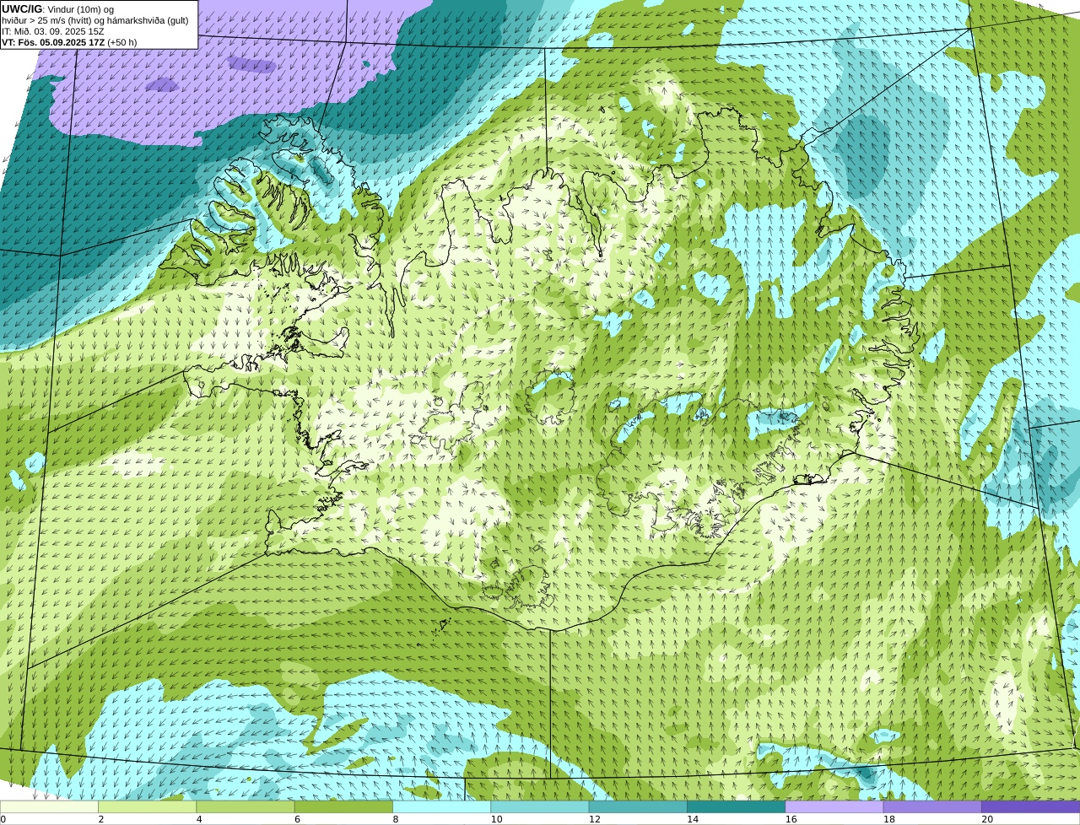Click the 0–2 m/s pale yellow legend swatch
Image resolution: width=1080 pixels, height=825 pixels.
click(x=49, y=806)
